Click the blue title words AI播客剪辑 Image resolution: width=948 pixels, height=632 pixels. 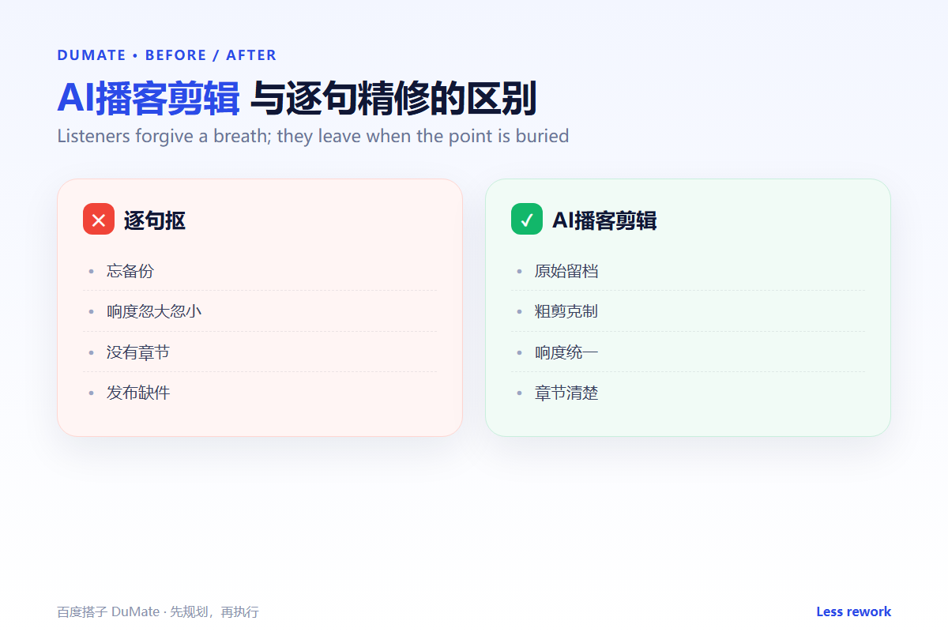coord(149,99)
